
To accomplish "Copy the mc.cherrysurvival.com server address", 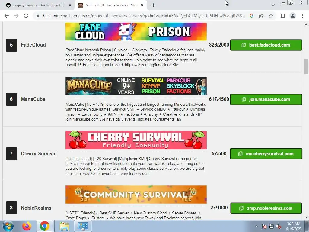I will [x=266, y=154].
